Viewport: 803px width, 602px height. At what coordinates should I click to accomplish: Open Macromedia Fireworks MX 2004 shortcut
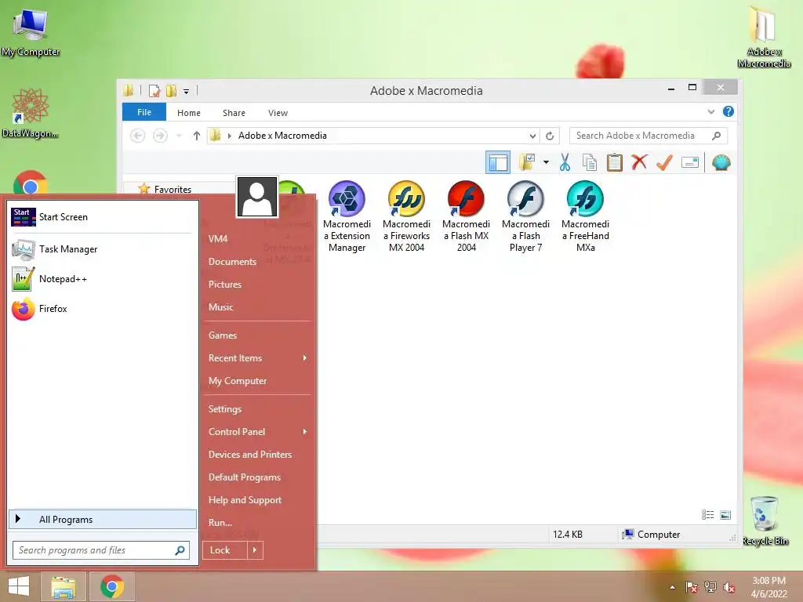406,216
